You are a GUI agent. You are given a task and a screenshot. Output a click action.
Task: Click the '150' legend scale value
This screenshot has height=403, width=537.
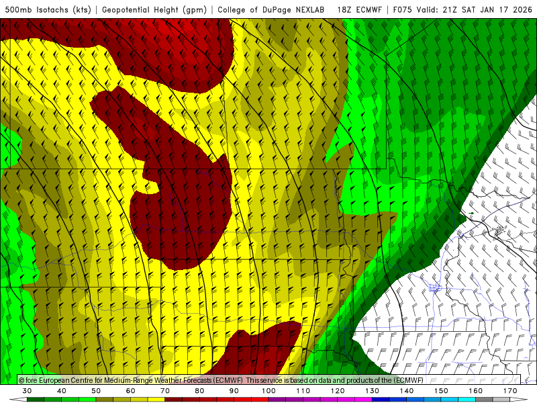coord(442,391)
